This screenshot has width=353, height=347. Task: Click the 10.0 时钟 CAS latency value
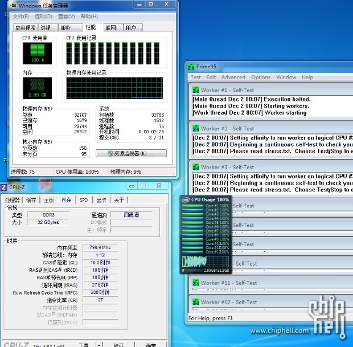(100, 263)
